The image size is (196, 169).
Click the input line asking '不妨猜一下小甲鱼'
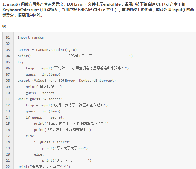[x=77, y=68]
